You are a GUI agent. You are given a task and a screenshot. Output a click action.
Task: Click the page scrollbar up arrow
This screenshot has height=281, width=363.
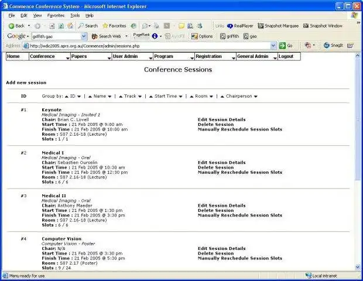click(358, 55)
